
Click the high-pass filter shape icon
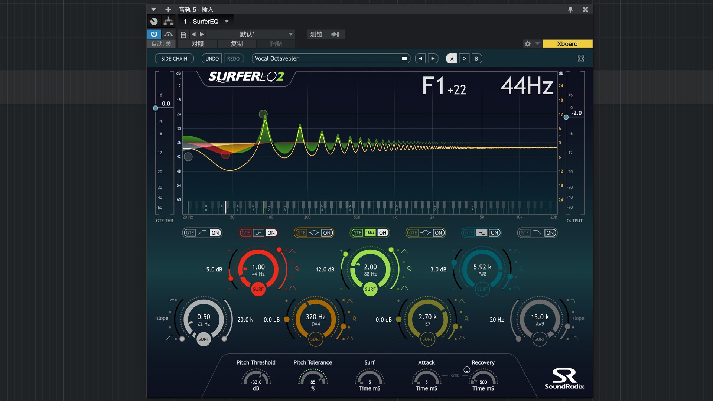click(202, 233)
